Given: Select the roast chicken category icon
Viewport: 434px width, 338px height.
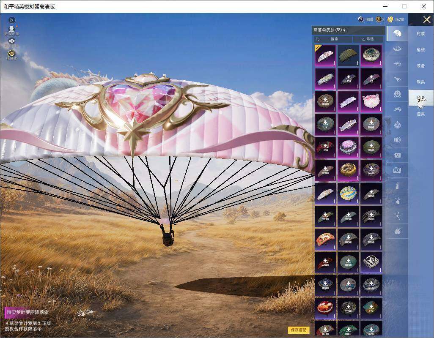Looking at the screenshot, I should pos(397,231).
